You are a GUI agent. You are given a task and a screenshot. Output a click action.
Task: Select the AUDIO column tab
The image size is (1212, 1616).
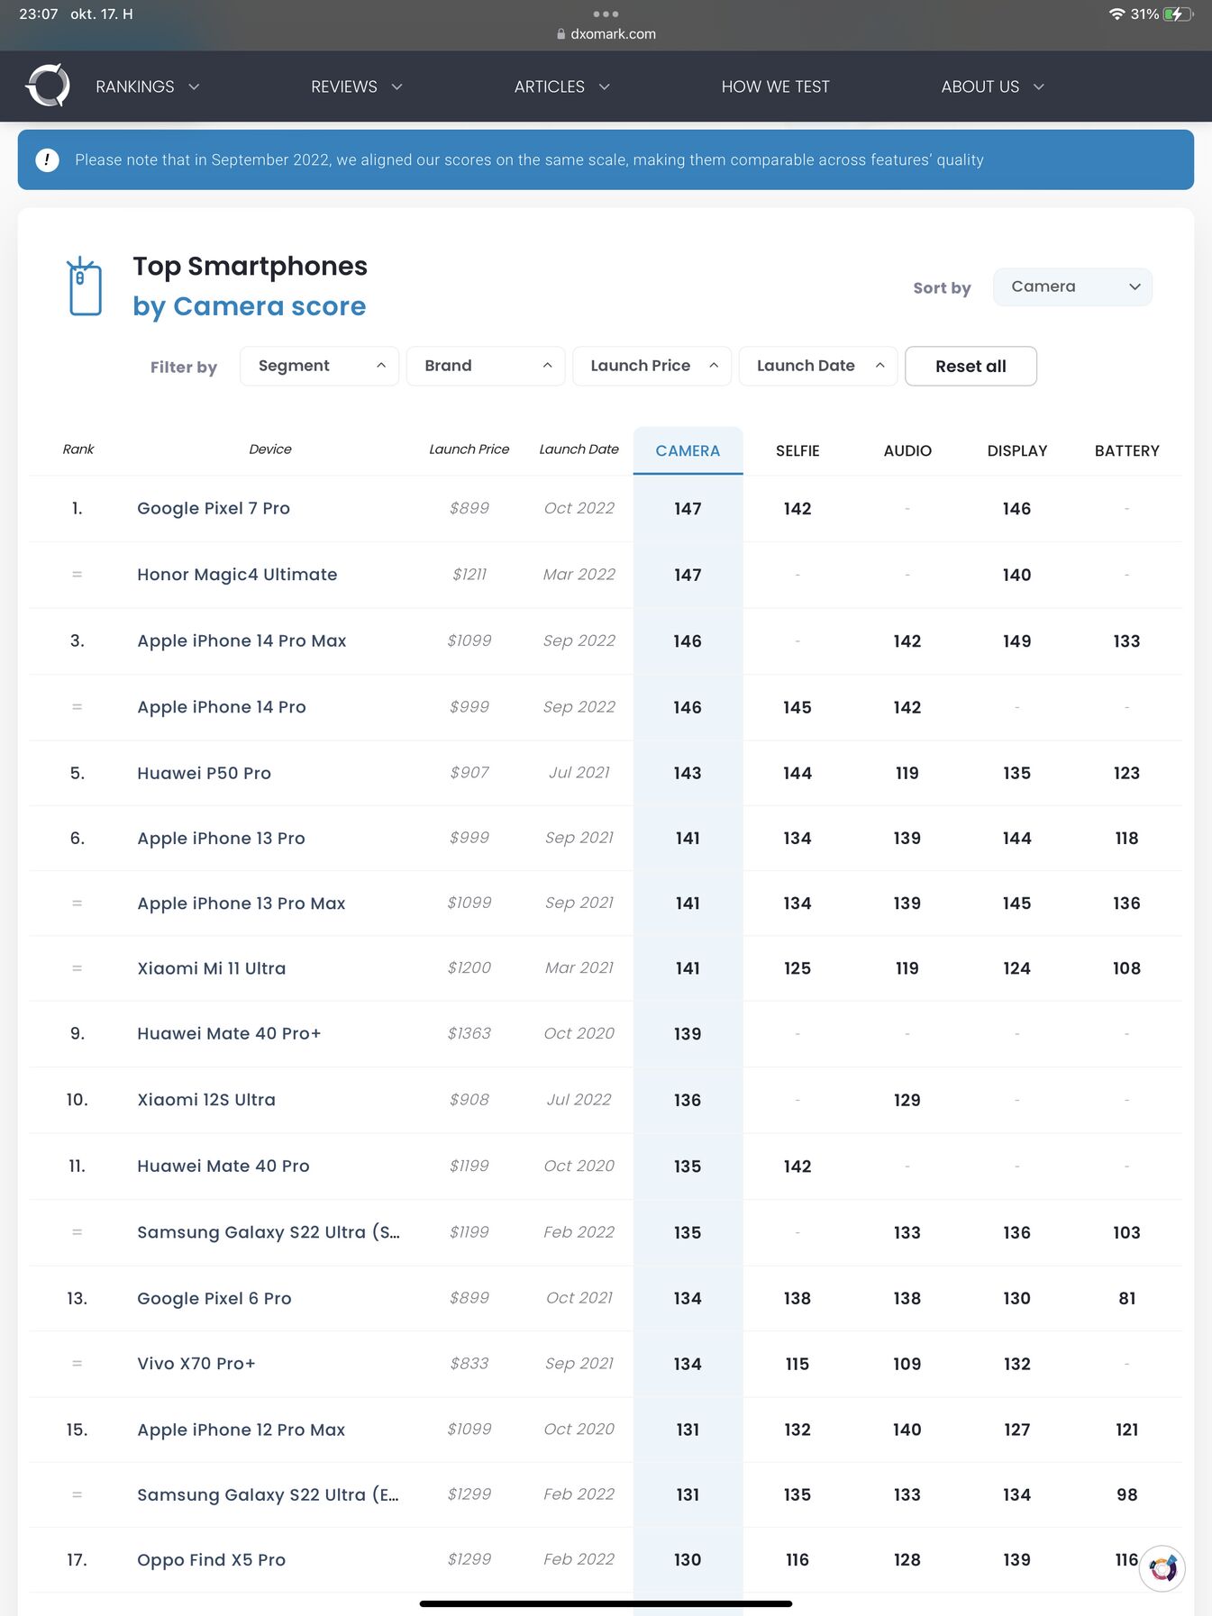coord(907,450)
